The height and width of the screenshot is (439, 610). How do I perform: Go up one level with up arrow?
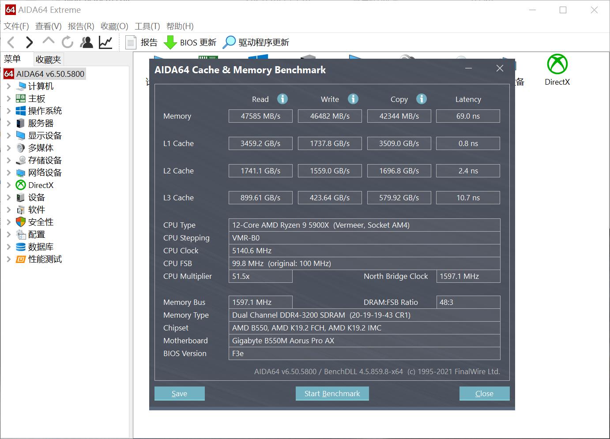(x=48, y=41)
